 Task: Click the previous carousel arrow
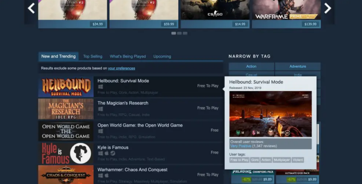tap(31, 8)
